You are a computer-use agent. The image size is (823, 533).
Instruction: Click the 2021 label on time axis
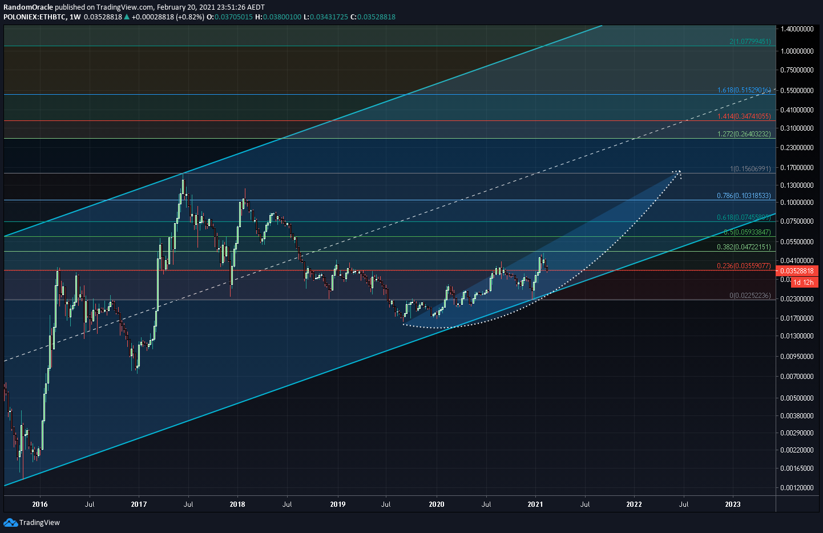(535, 504)
